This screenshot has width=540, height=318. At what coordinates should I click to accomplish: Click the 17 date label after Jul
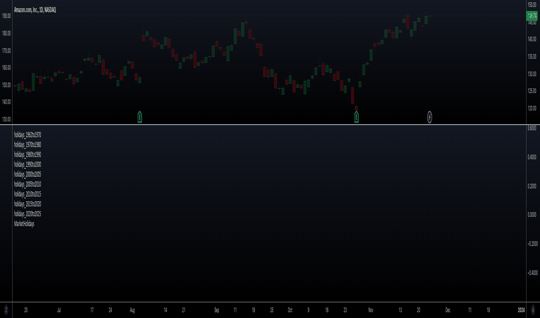point(92,310)
